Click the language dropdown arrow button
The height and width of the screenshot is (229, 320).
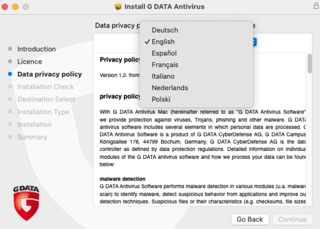255,42
